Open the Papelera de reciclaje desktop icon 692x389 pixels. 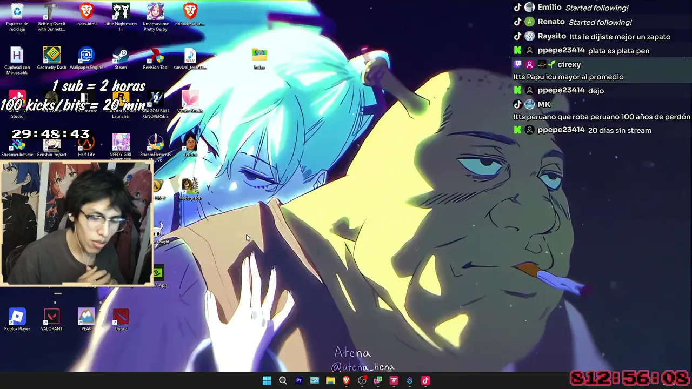17,17
